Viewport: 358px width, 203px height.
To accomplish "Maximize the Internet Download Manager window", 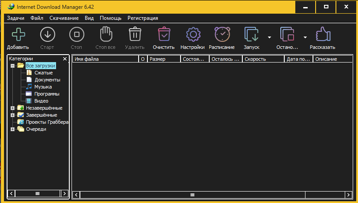I will point(326,7).
